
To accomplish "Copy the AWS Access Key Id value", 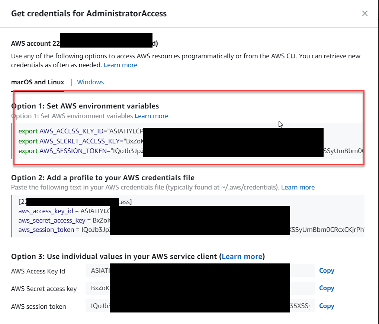I will (x=326, y=270).
